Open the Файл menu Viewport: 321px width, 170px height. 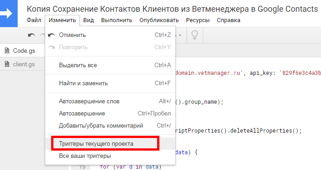34,20
